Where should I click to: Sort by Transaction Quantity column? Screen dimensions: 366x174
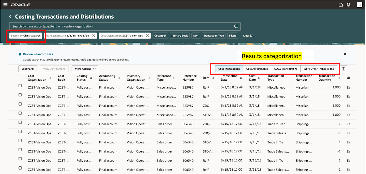coord(339,78)
